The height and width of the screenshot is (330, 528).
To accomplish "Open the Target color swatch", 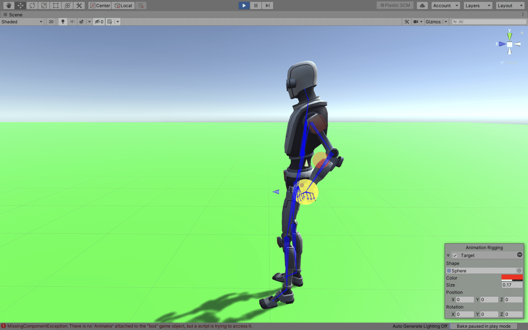I will coord(511,278).
